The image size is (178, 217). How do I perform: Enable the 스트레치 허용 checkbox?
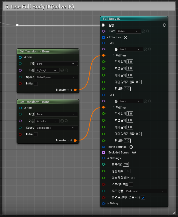131,184
